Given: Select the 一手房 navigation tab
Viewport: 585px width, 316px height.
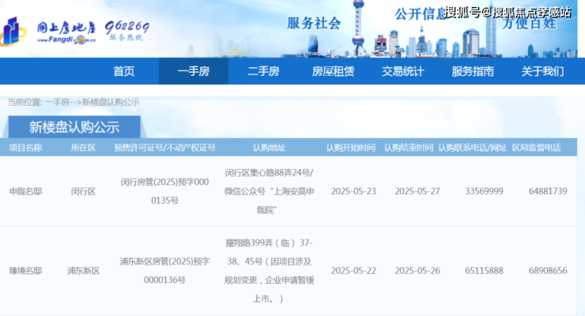Looking at the screenshot, I should tap(193, 71).
